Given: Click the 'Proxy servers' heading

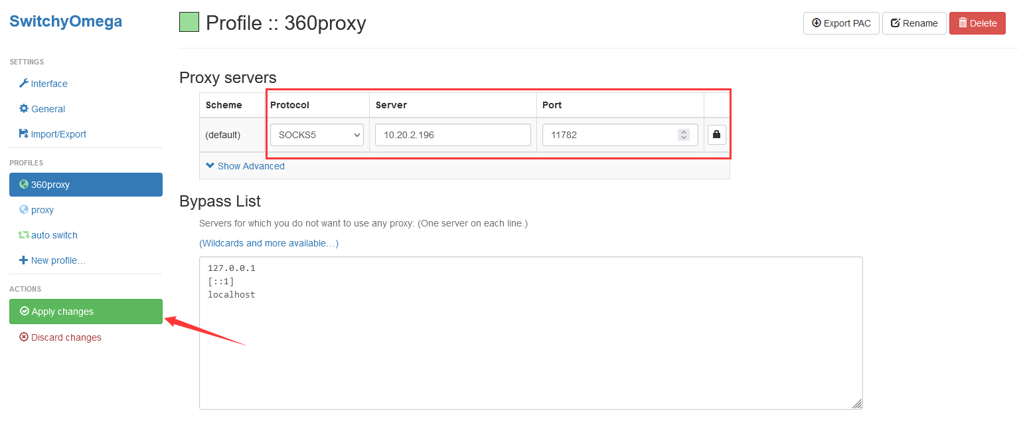Looking at the screenshot, I should point(228,78).
